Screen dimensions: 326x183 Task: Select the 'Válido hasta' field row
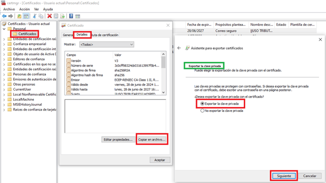pos(113,90)
